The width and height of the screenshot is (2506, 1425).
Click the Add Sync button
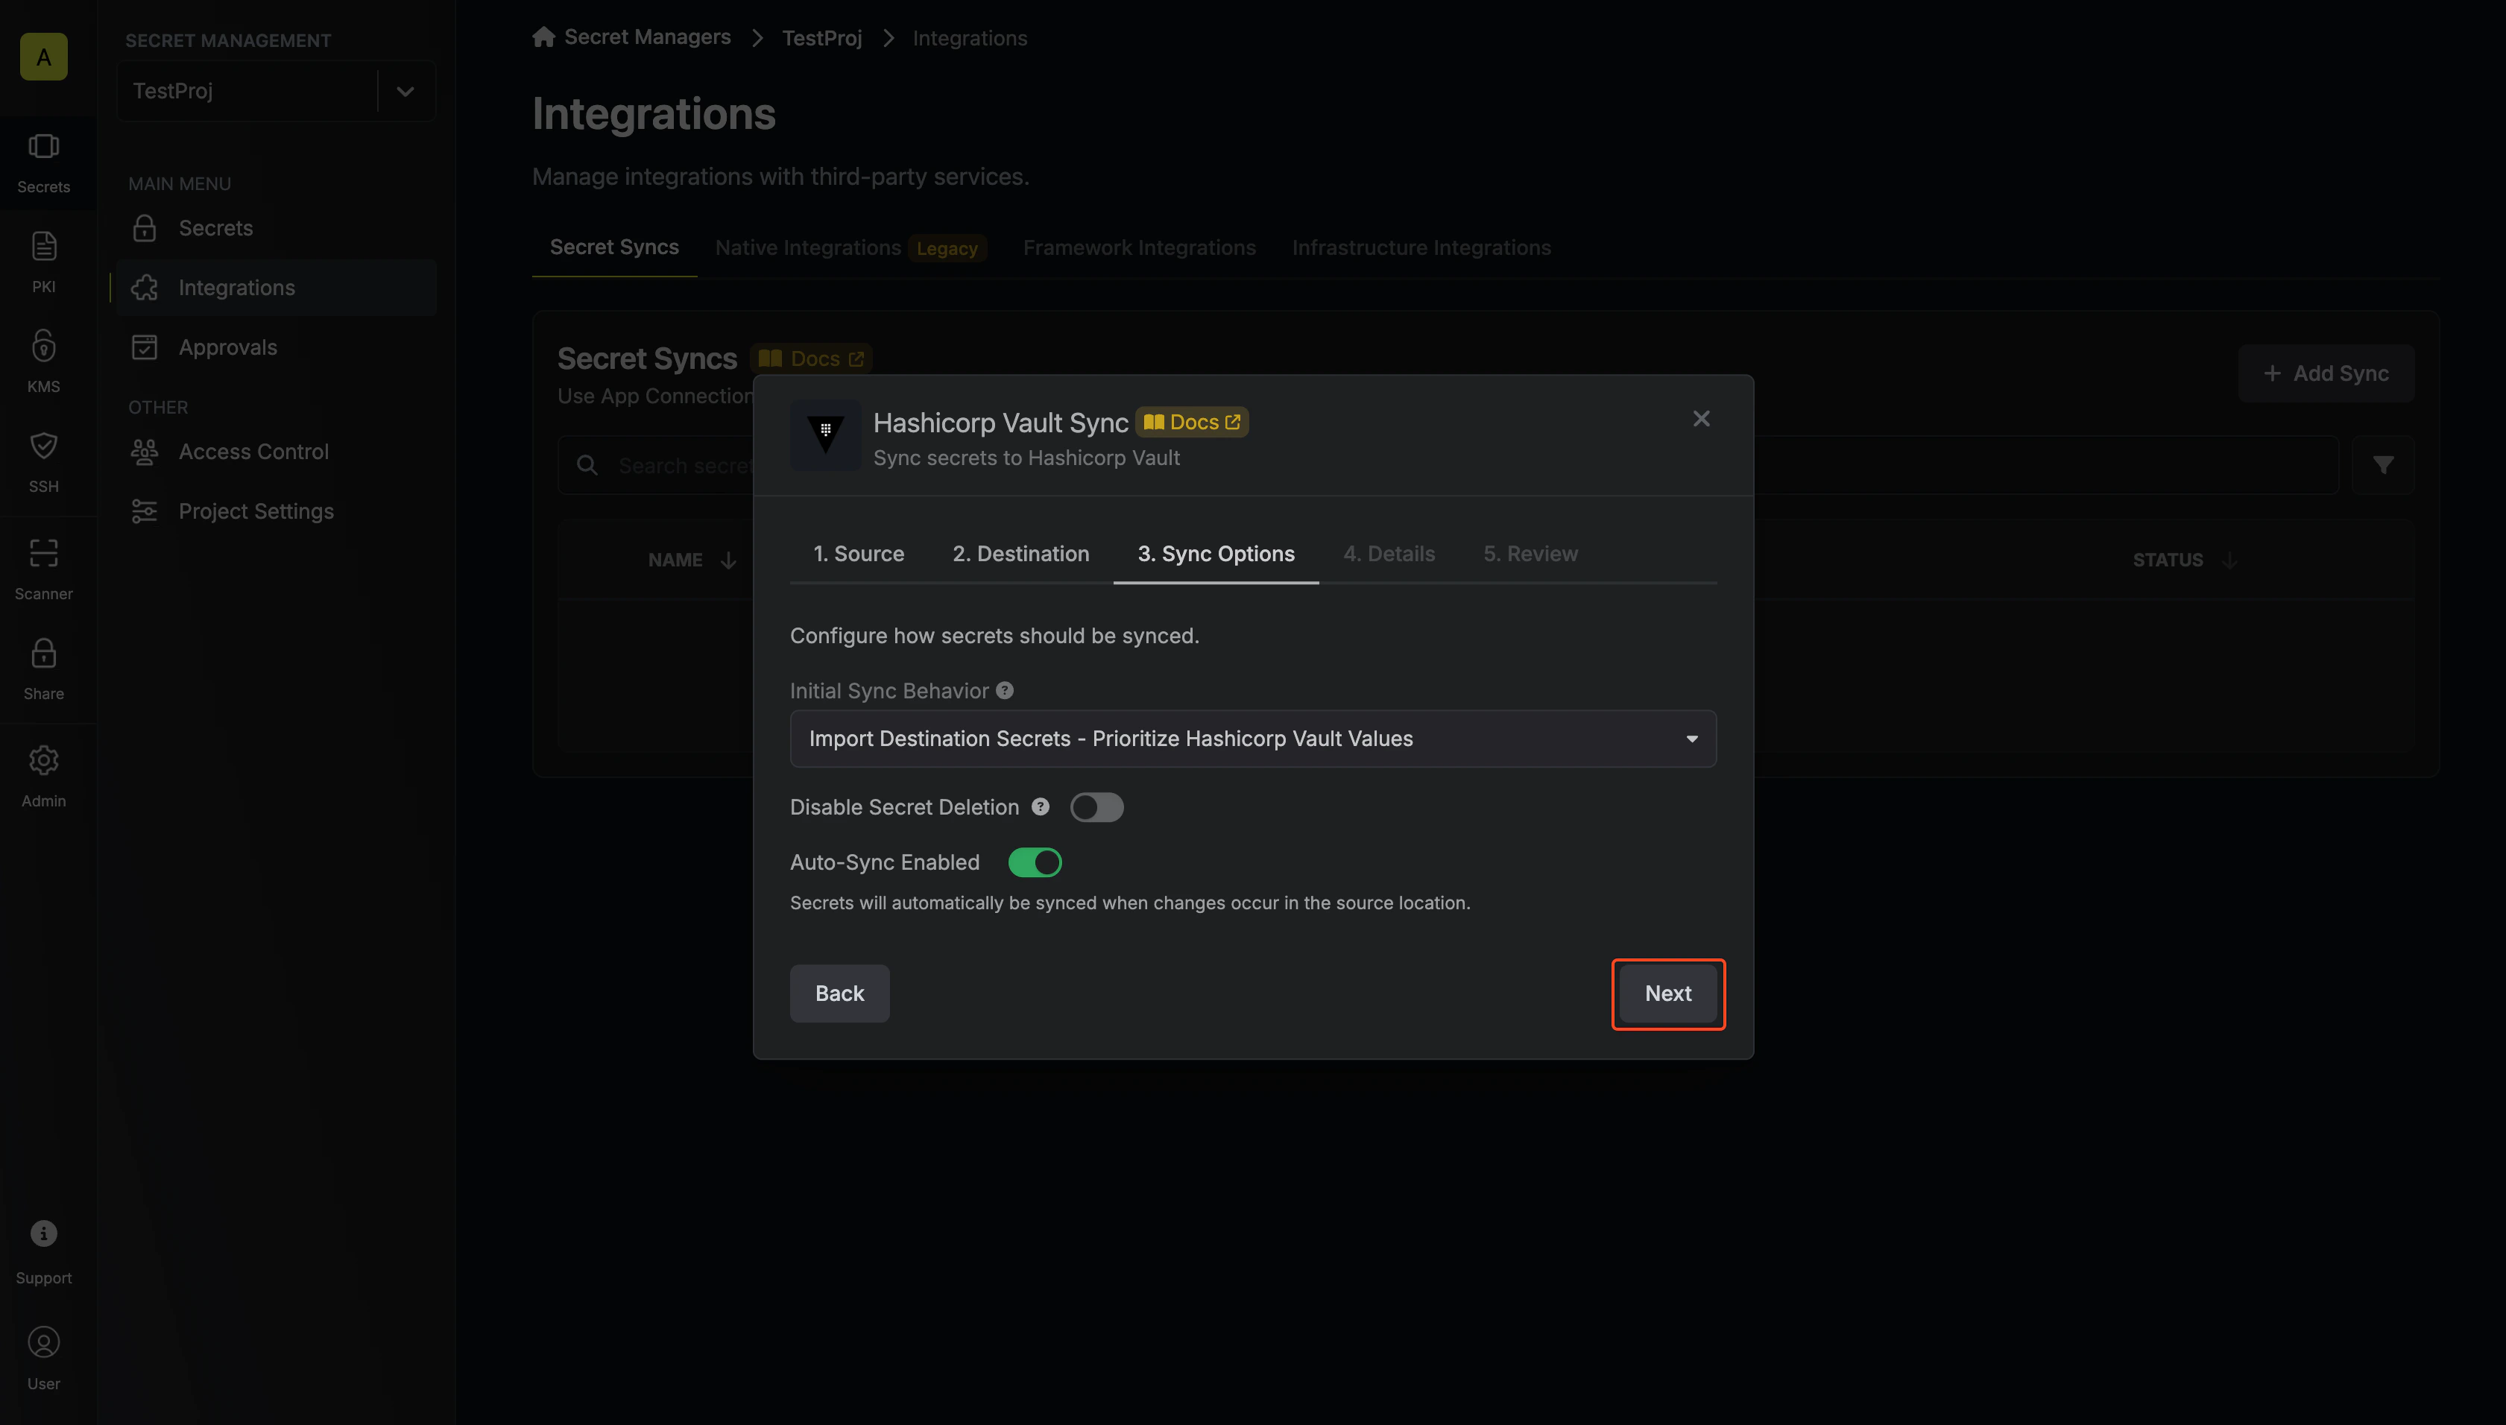coord(2326,373)
